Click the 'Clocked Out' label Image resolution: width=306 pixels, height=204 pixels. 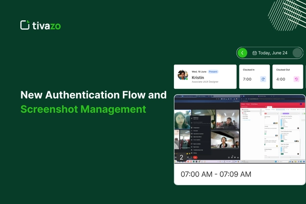pyautogui.click(x=283, y=70)
